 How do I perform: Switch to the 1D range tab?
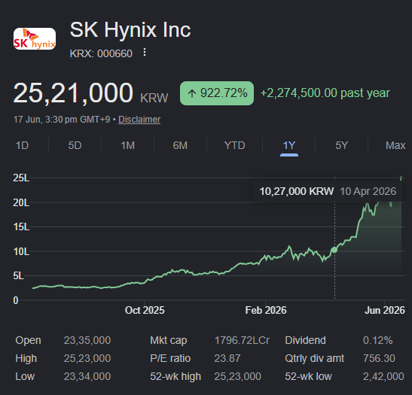[22, 145]
